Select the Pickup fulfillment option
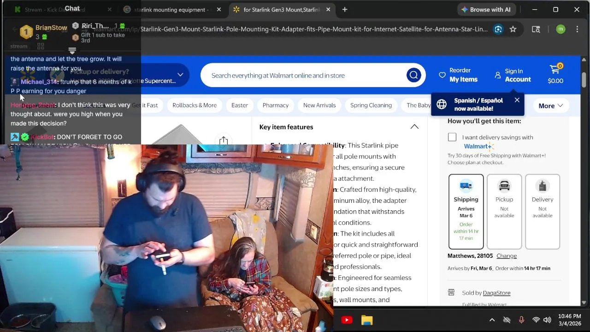Image resolution: width=590 pixels, height=332 pixels. 504,212
